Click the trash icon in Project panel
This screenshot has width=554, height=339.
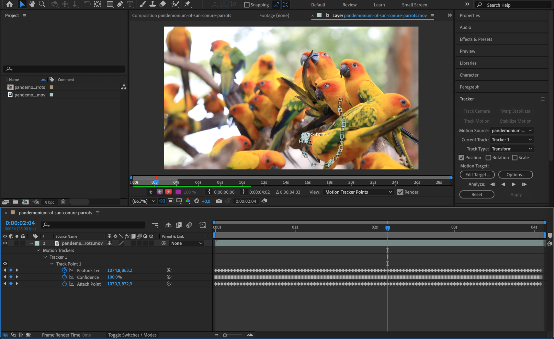pos(63,202)
